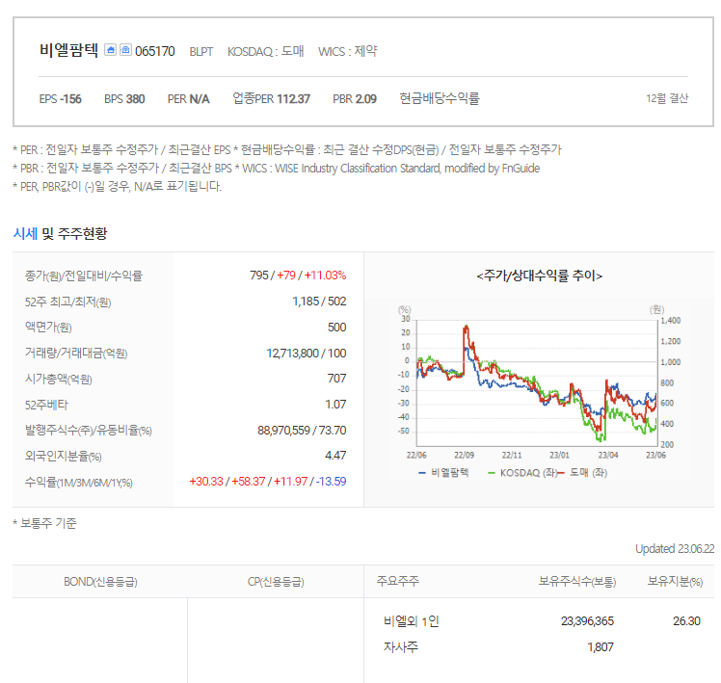The height and width of the screenshot is (683, 721).
Task: Click Updated 23.06.22 text
Action: [675, 549]
